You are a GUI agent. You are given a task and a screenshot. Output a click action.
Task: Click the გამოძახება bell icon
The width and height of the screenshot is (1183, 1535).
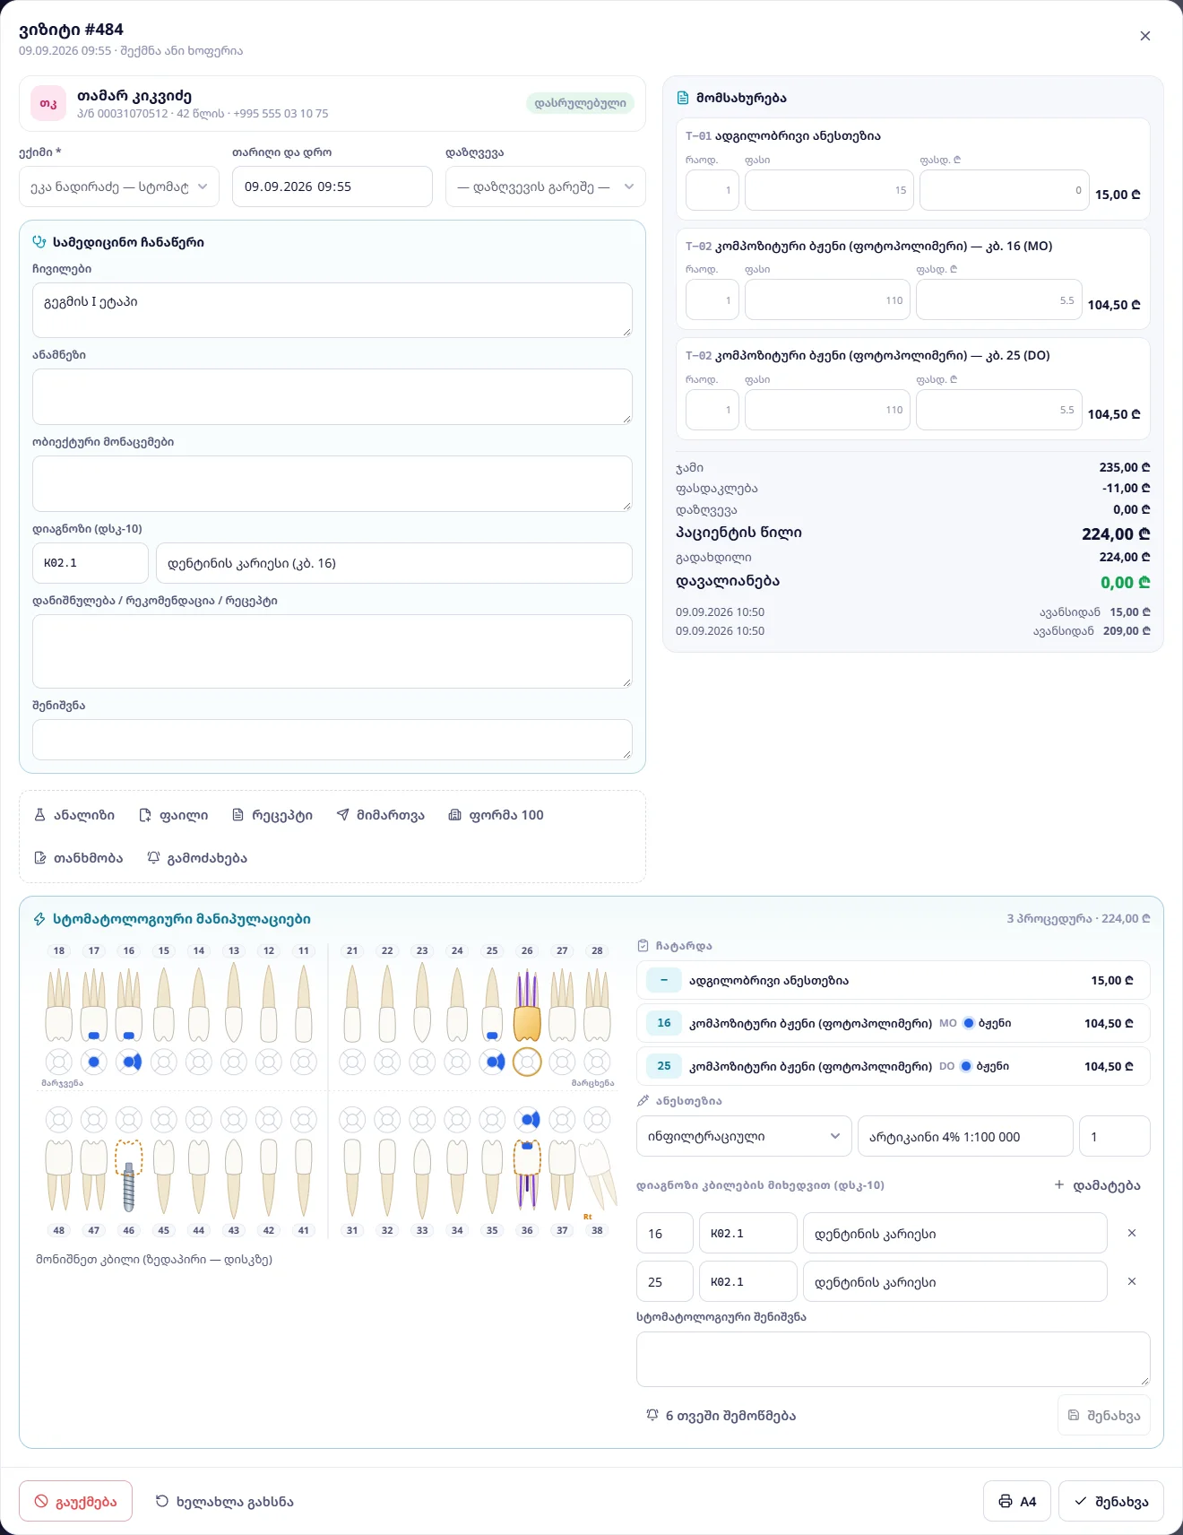click(153, 858)
